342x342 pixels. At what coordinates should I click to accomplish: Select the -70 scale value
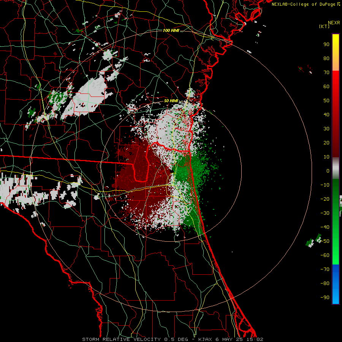[325, 269]
